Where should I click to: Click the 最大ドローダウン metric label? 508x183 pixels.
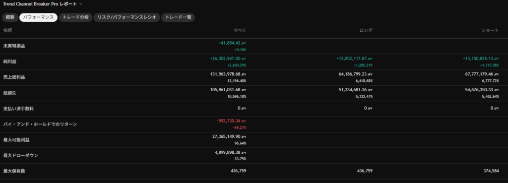pyautogui.click(x=21, y=155)
